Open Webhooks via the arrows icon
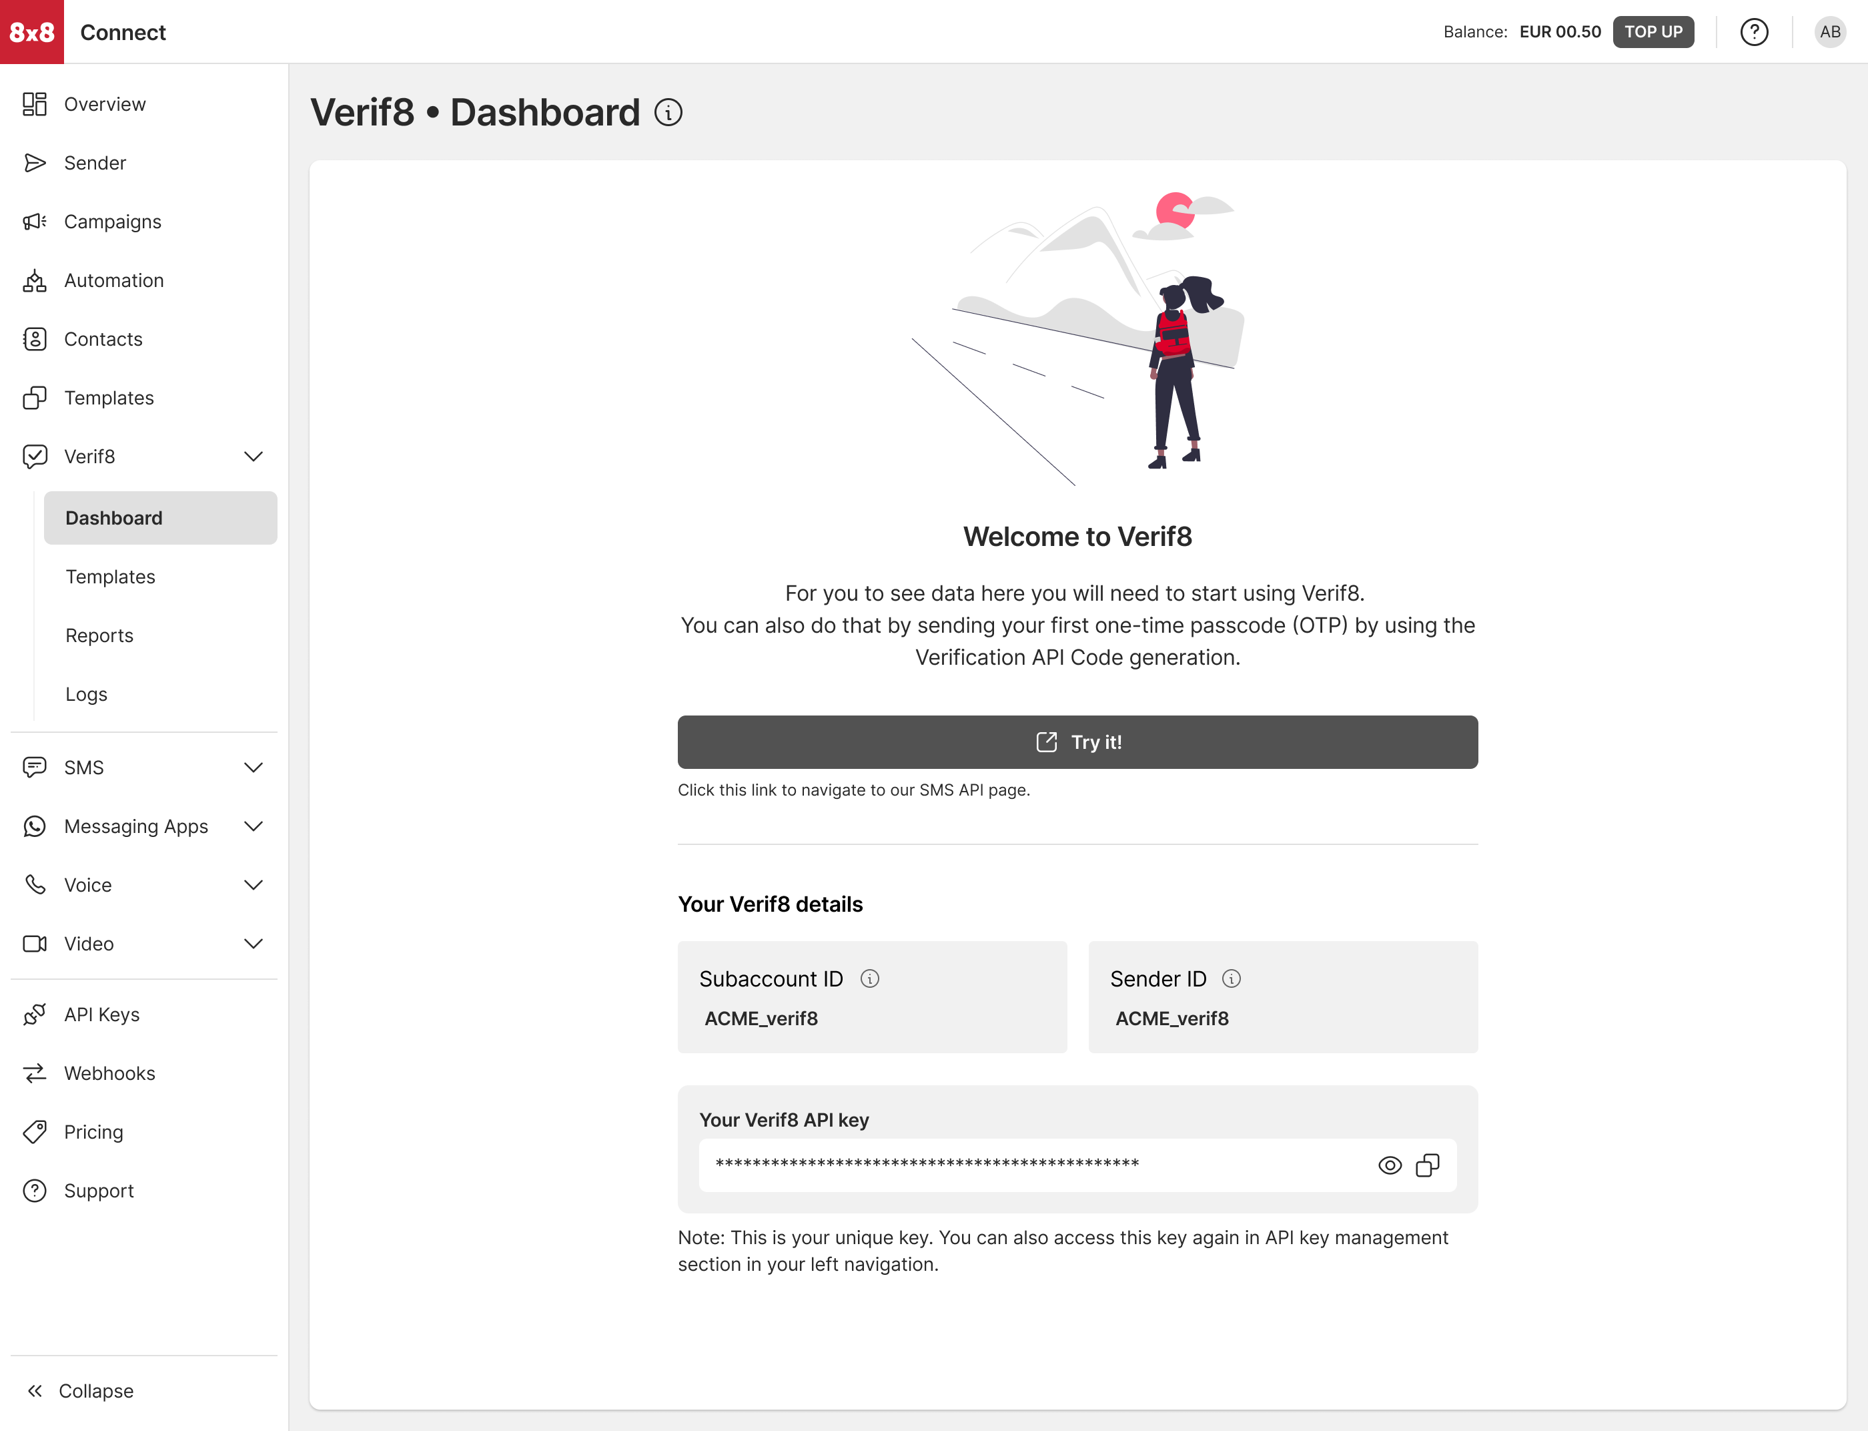Image resolution: width=1868 pixels, height=1431 pixels. (34, 1073)
